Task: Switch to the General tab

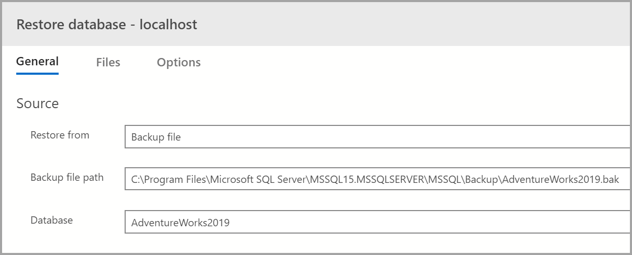Action: [x=37, y=62]
